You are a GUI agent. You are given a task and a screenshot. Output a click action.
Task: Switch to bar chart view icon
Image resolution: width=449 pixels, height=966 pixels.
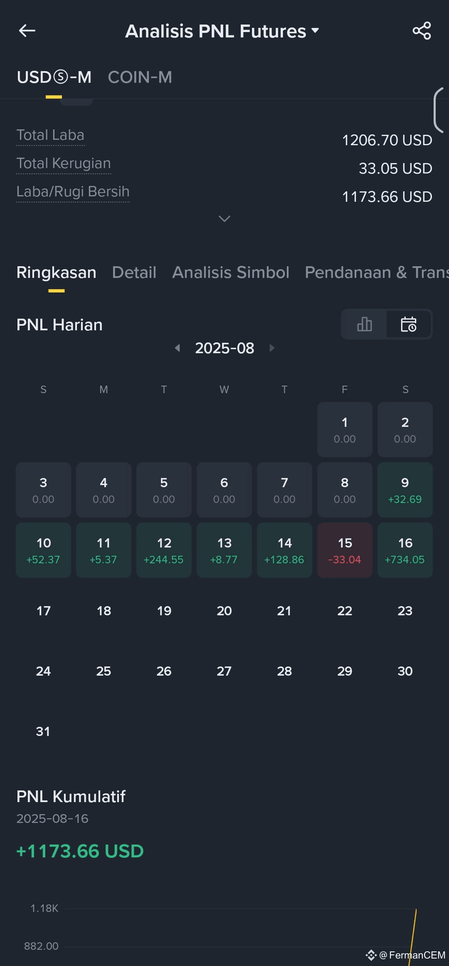[x=364, y=324]
